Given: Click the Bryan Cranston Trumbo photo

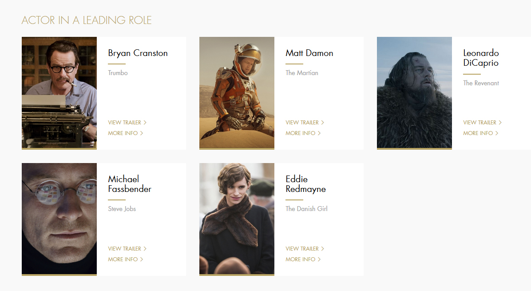Looking at the screenshot, I should (59, 93).
